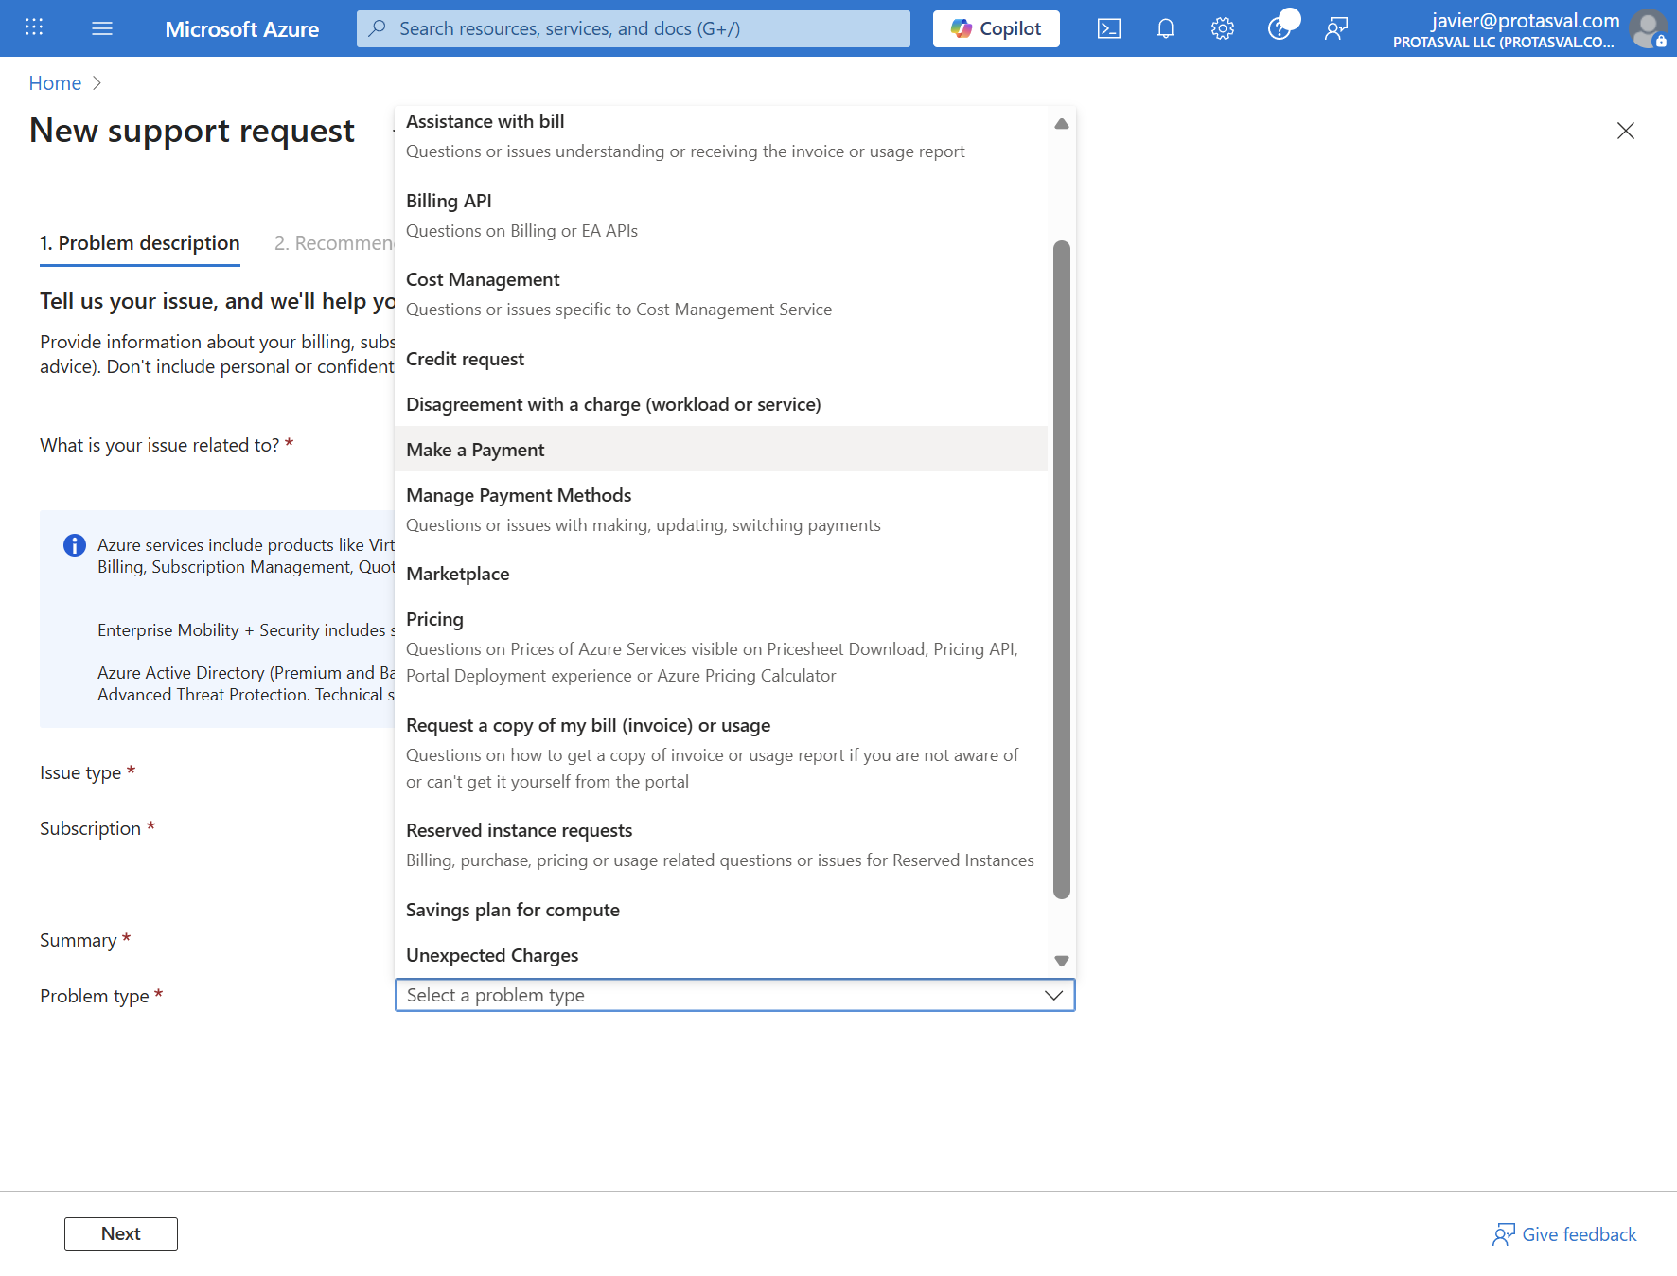This screenshot has height=1276, width=1677.
Task: Click the search magnifier icon
Action: point(378,28)
